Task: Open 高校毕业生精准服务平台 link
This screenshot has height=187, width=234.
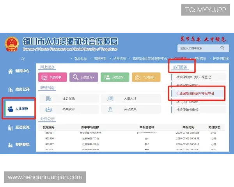Action: pos(150,58)
